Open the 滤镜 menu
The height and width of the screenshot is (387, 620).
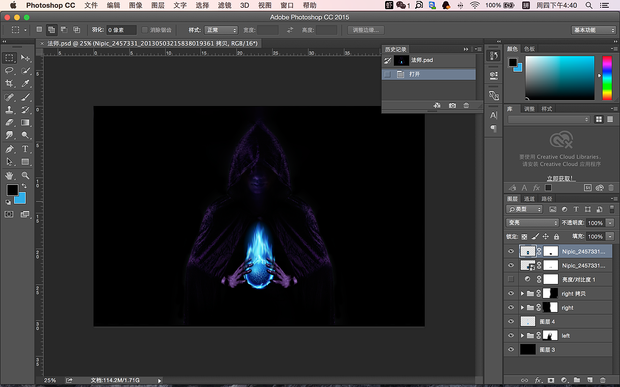click(x=225, y=5)
